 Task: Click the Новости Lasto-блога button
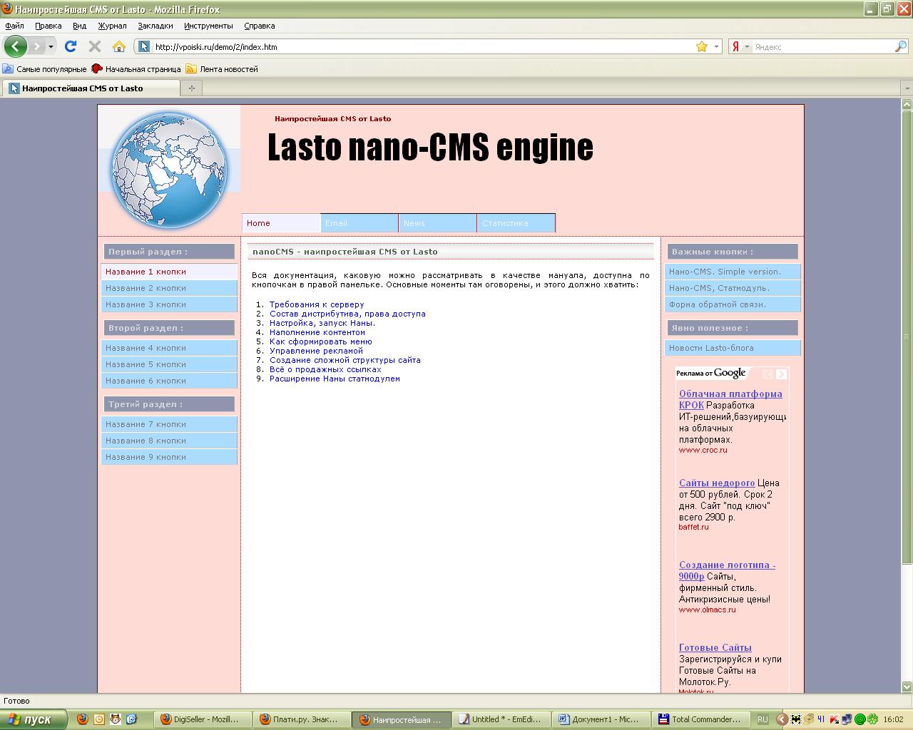(x=733, y=348)
